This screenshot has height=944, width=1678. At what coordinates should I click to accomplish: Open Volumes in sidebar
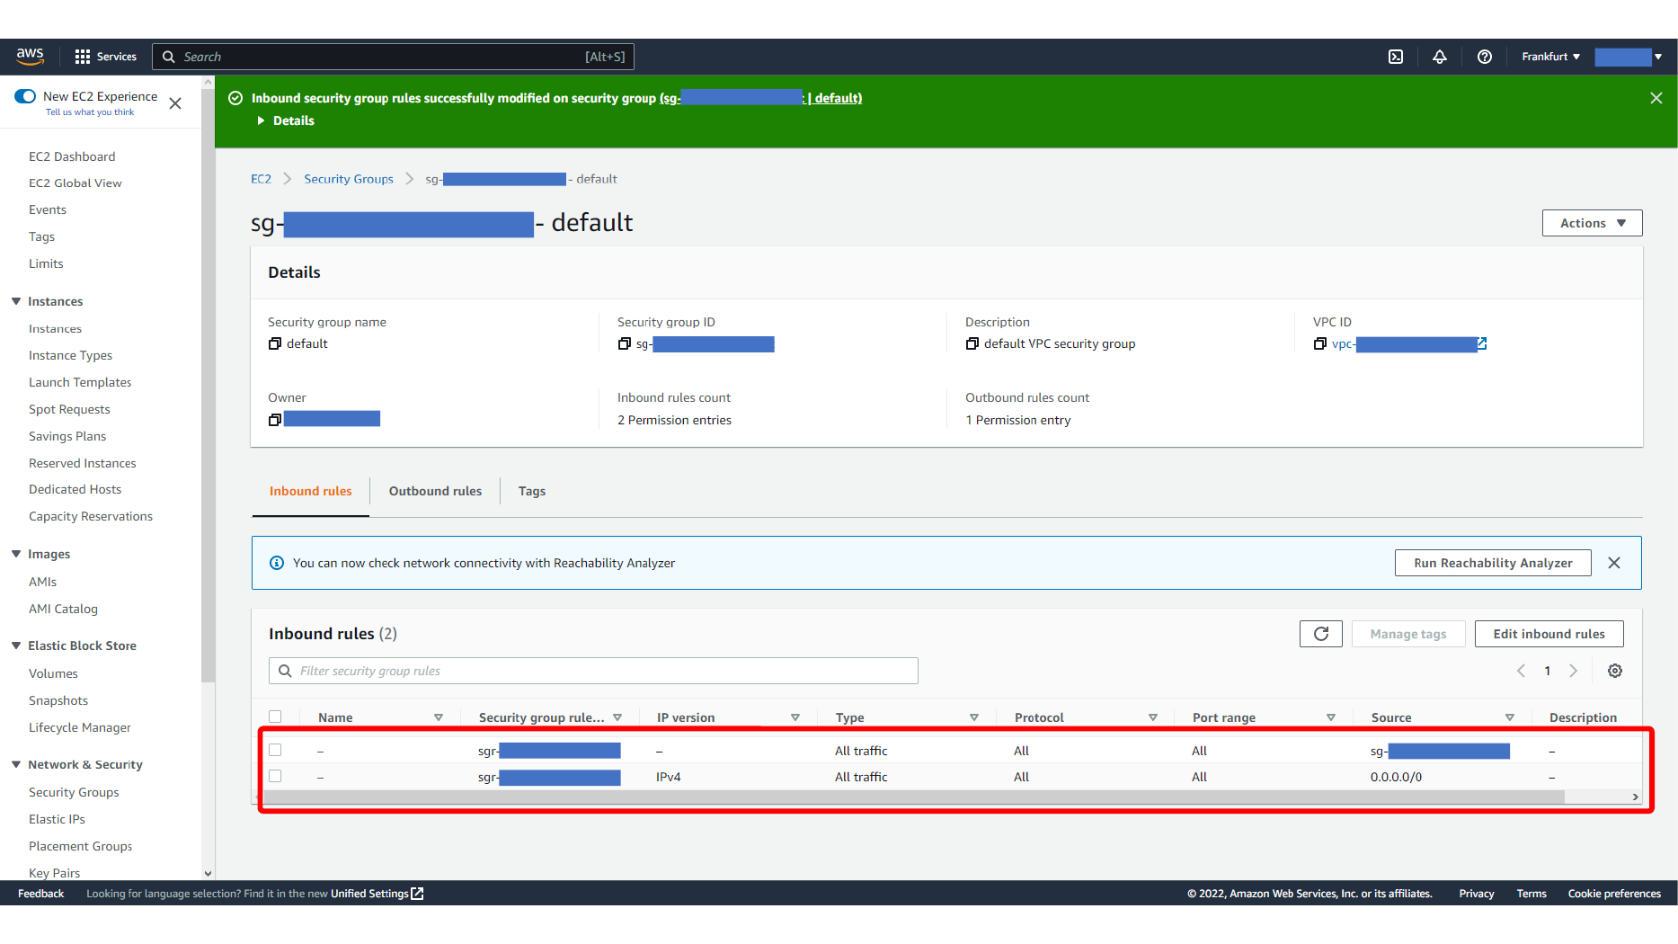[53, 673]
